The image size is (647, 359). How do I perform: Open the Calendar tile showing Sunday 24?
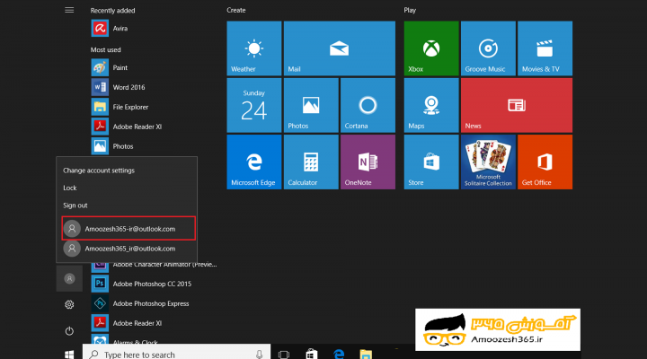point(254,105)
